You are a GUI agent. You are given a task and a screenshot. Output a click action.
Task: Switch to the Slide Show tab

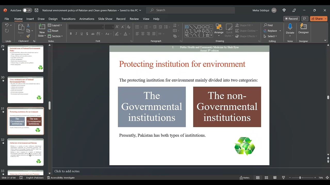click(x=105, y=19)
